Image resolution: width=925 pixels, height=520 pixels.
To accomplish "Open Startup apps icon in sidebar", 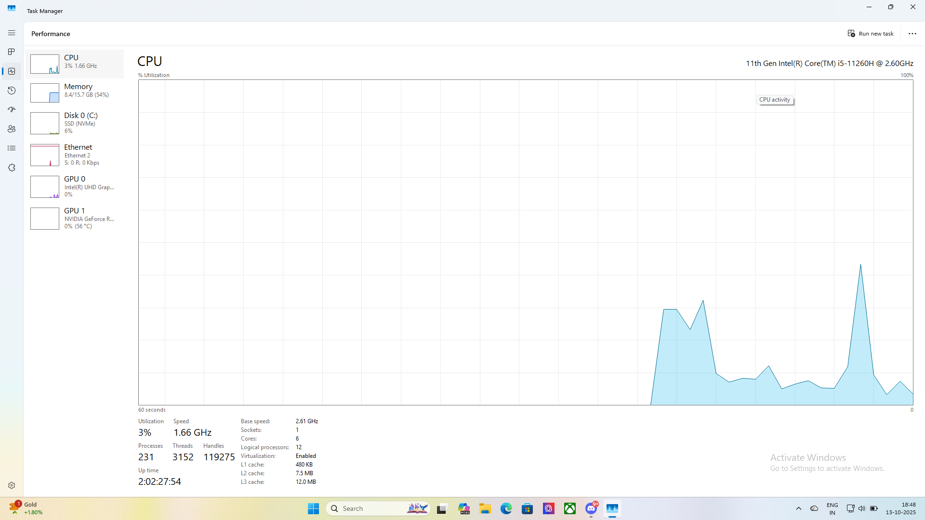I will pos(12,110).
